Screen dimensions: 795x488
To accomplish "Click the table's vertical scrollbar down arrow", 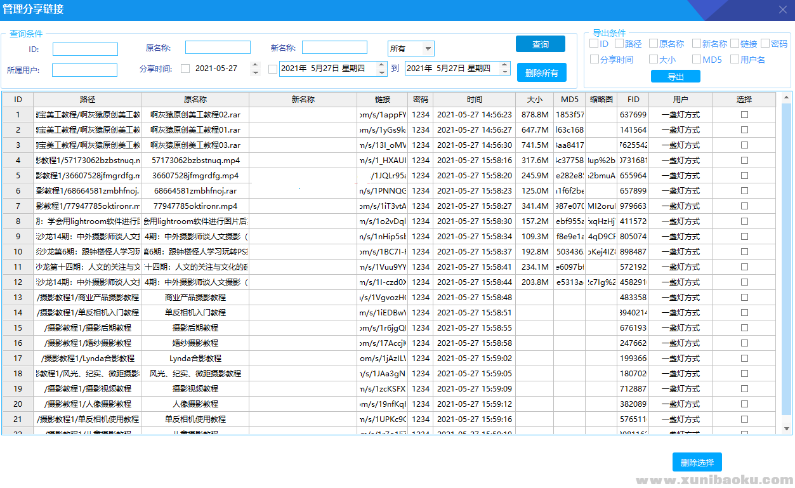I will coord(787,430).
